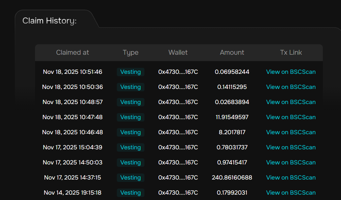Click Vesting badge on 14:37:15 row

(x=131, y=178)
